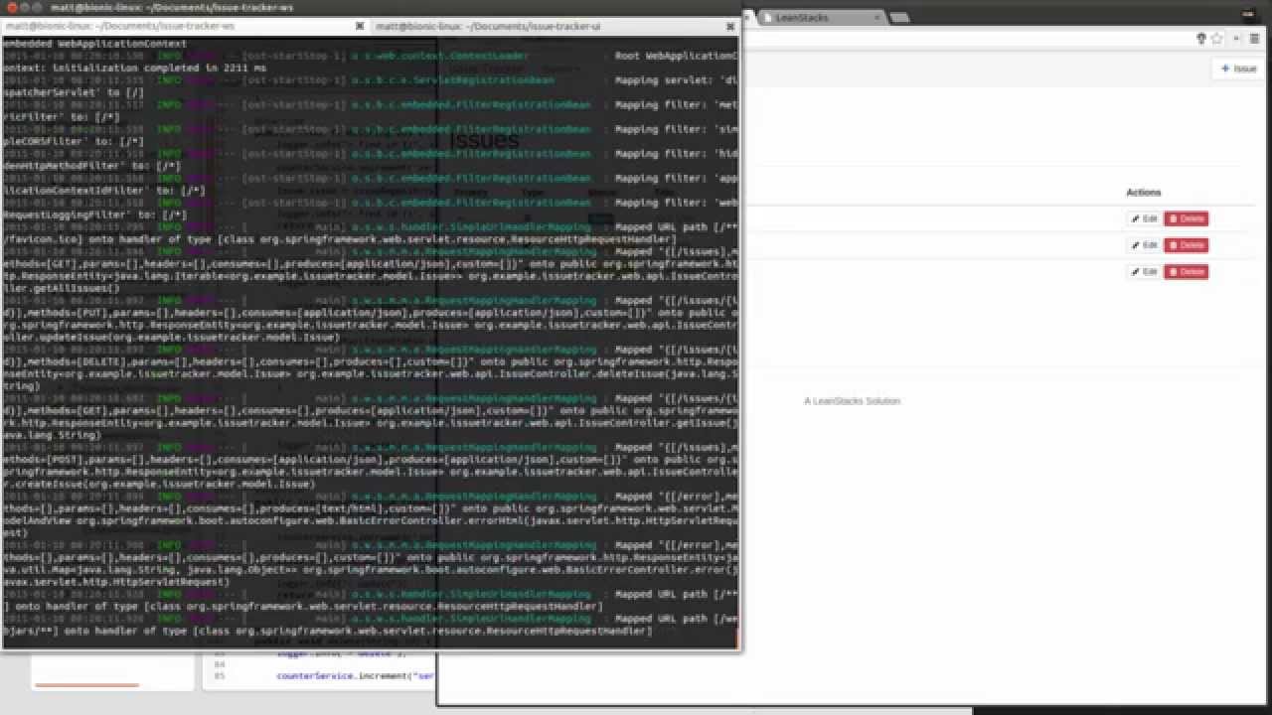Click the lightbulb extension icon in Chrome
The height and width of the screenshot is (715, 1272).
pyautogui.click(x=1200, y=39)
